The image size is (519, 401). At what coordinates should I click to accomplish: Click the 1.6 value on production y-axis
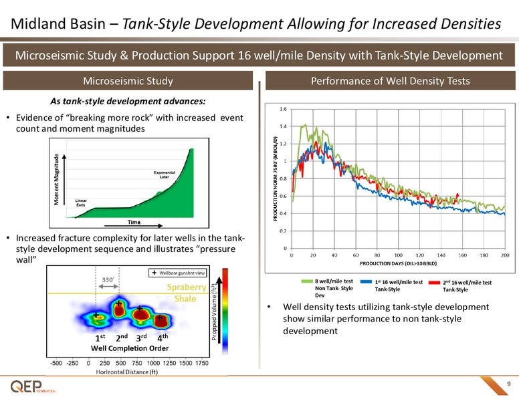click(283, 109)
